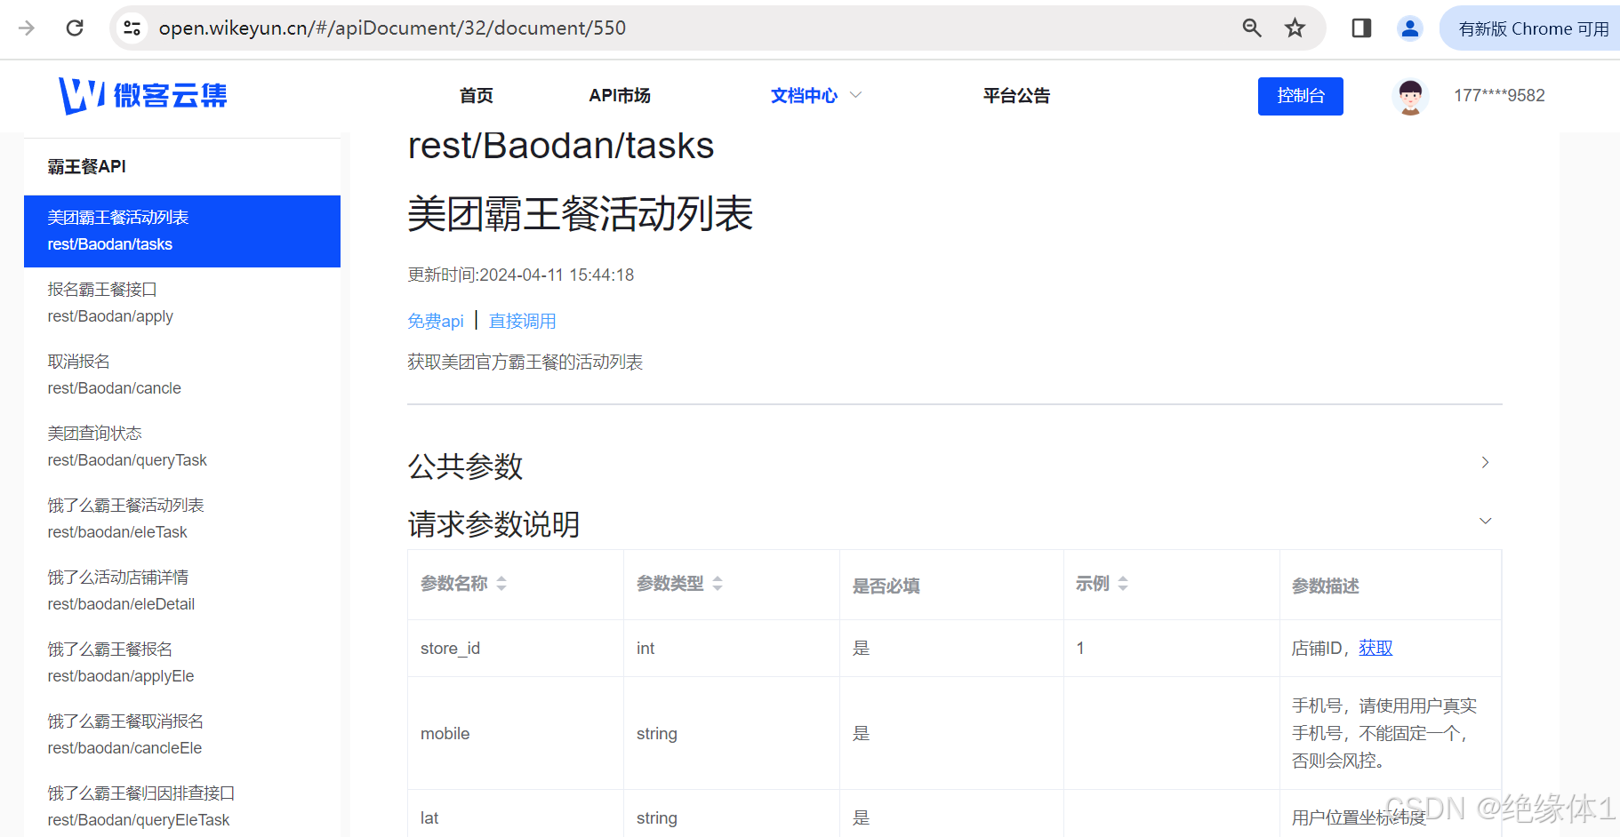The width and height of the screenshot is (1620, 837).
Task: Collapse the 请求参数说明 section chevron
Action: (x=1485, y=521)
